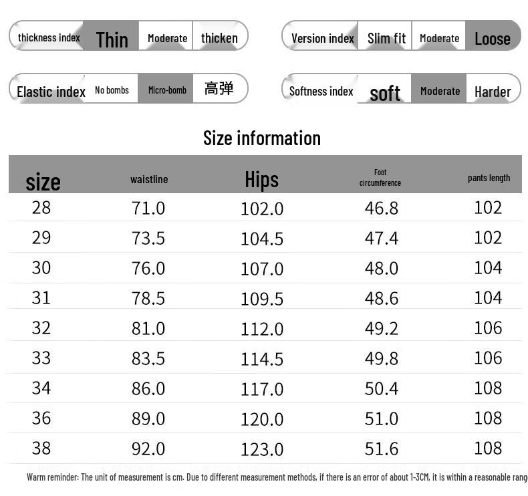Select Moderate in Version index

tap(439, 38)
